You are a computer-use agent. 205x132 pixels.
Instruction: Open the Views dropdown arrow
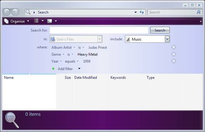43,21
